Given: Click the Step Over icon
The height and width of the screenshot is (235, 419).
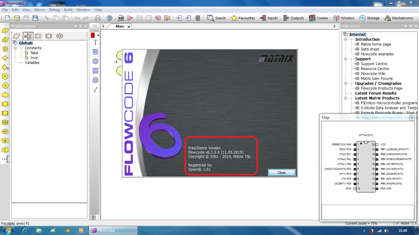Looking at the screenshot, I should (x=167, y=18).
